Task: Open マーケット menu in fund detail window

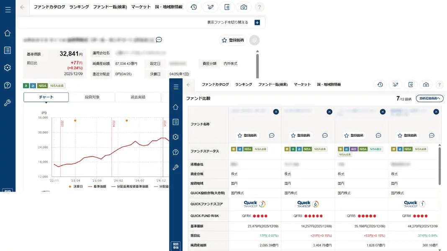Action: (x=141, y=7)
